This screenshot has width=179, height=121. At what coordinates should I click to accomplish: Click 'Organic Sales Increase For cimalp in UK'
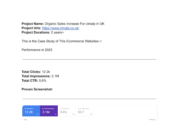pyautogui.click(x=74, y=24)
